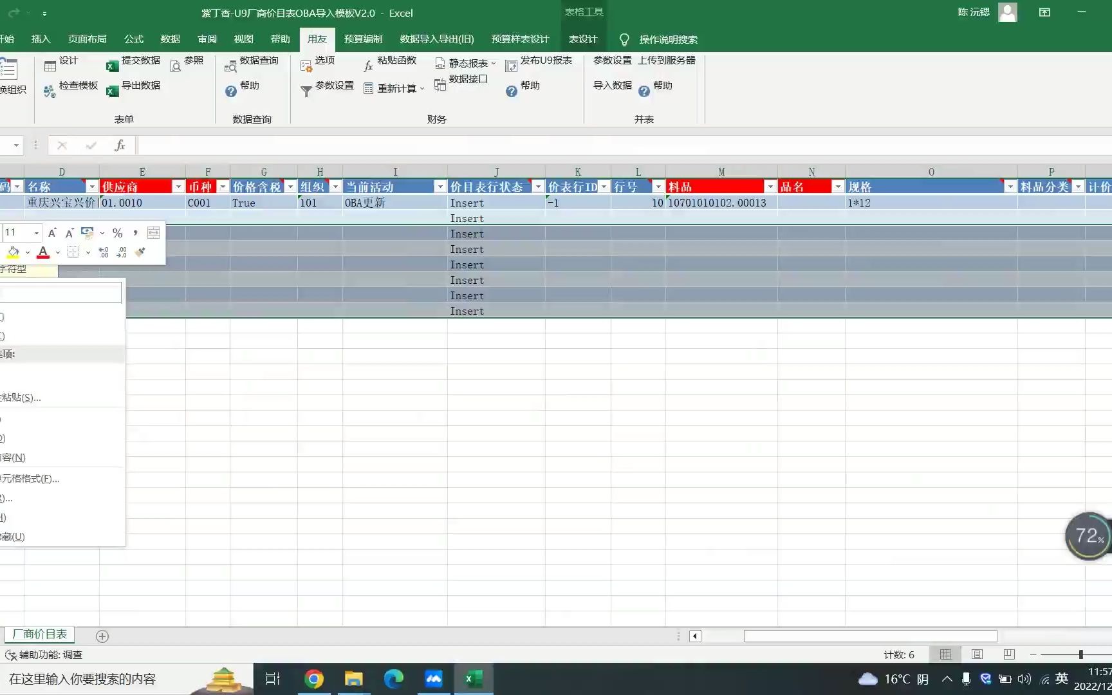Switch to normal view in status bar
1112x695 pixels.
pos(945,654)
